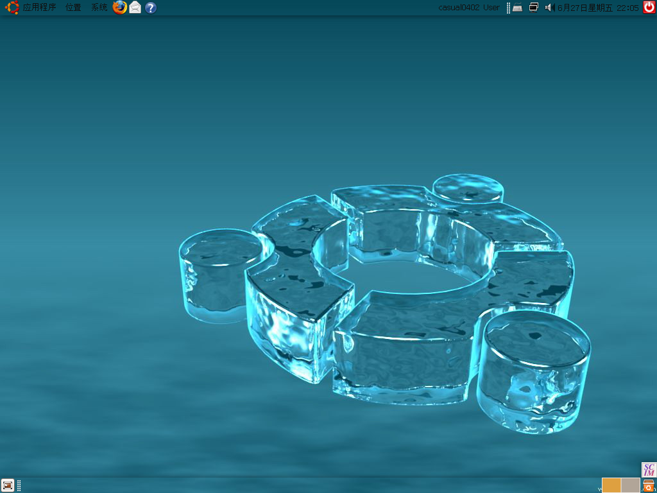Click the window list handle in bottom panel
Viewport: 657px width, 493px height.
tap(19, 485)
